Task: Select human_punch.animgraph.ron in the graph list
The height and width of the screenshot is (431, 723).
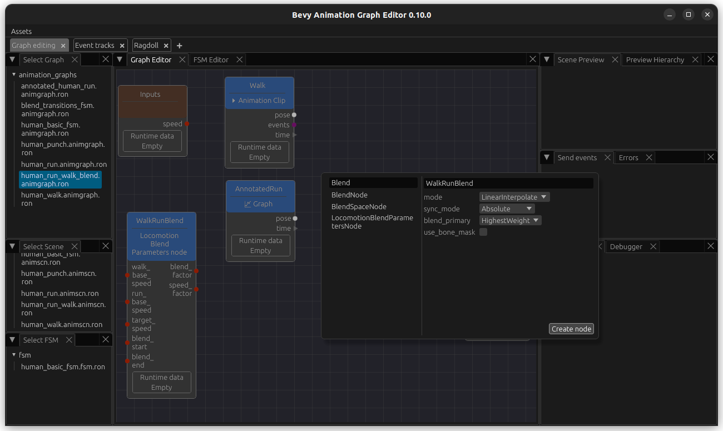Action: pyautogui.click(x=63, y=148)
